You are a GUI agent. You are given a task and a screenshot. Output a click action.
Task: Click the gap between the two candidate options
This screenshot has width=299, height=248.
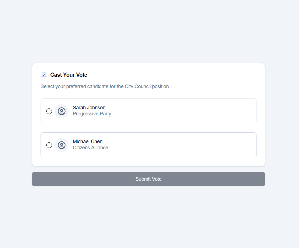tap(148, 128)
